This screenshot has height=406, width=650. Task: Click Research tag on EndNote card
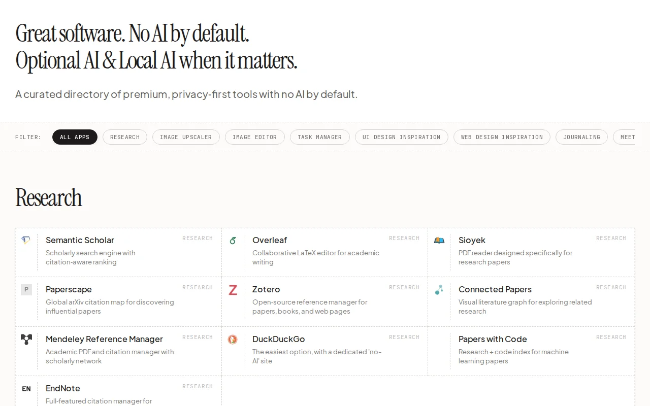coord(198,386)
